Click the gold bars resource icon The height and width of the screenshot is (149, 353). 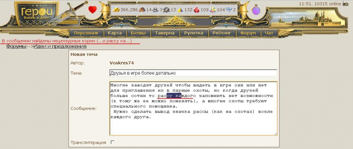click(116, 10)
